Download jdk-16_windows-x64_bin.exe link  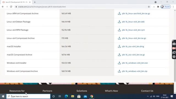point(135,63)
